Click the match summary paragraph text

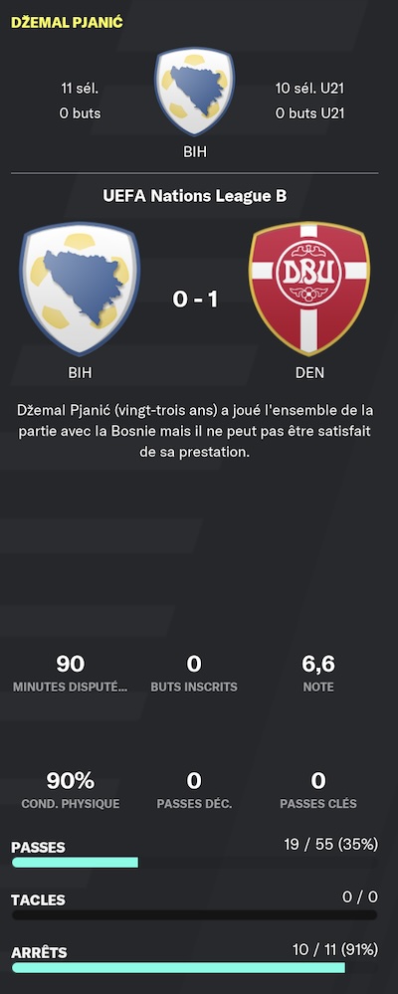(195, 432)
